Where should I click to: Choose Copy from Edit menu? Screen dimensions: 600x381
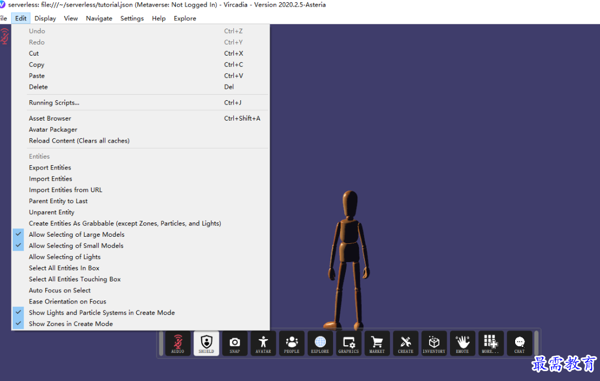141,64
